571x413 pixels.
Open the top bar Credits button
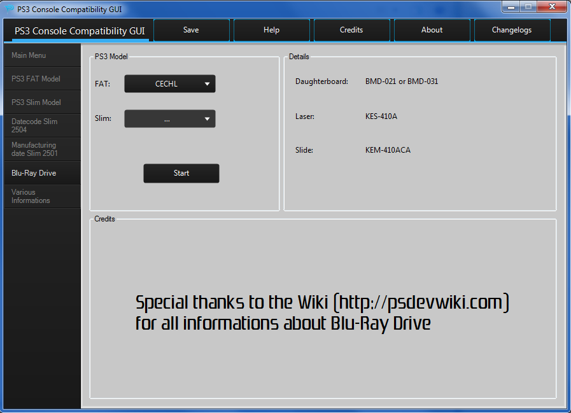(351, 31)
